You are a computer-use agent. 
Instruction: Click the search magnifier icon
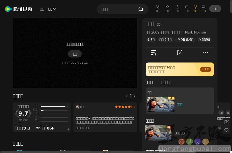pyautogui.click(x=141, y=9)
